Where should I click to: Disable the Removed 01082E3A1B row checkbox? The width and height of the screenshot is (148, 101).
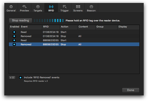click(x=14, y=36)
